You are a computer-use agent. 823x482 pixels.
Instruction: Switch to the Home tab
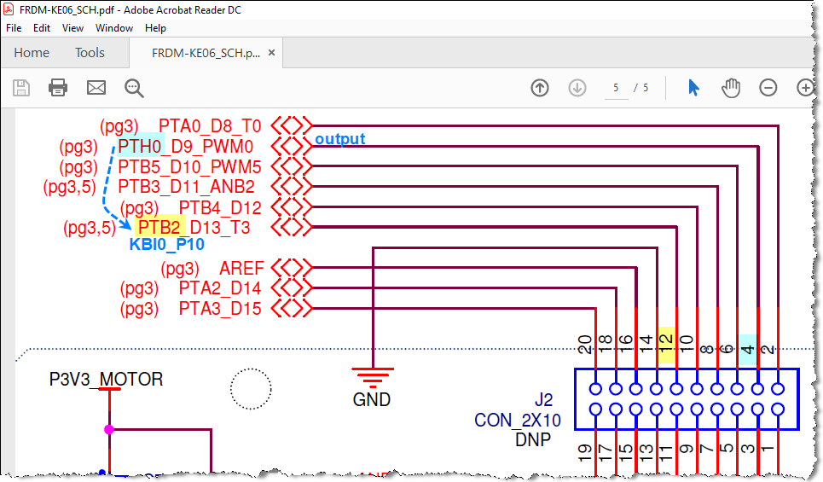click(x=32, y=53)
